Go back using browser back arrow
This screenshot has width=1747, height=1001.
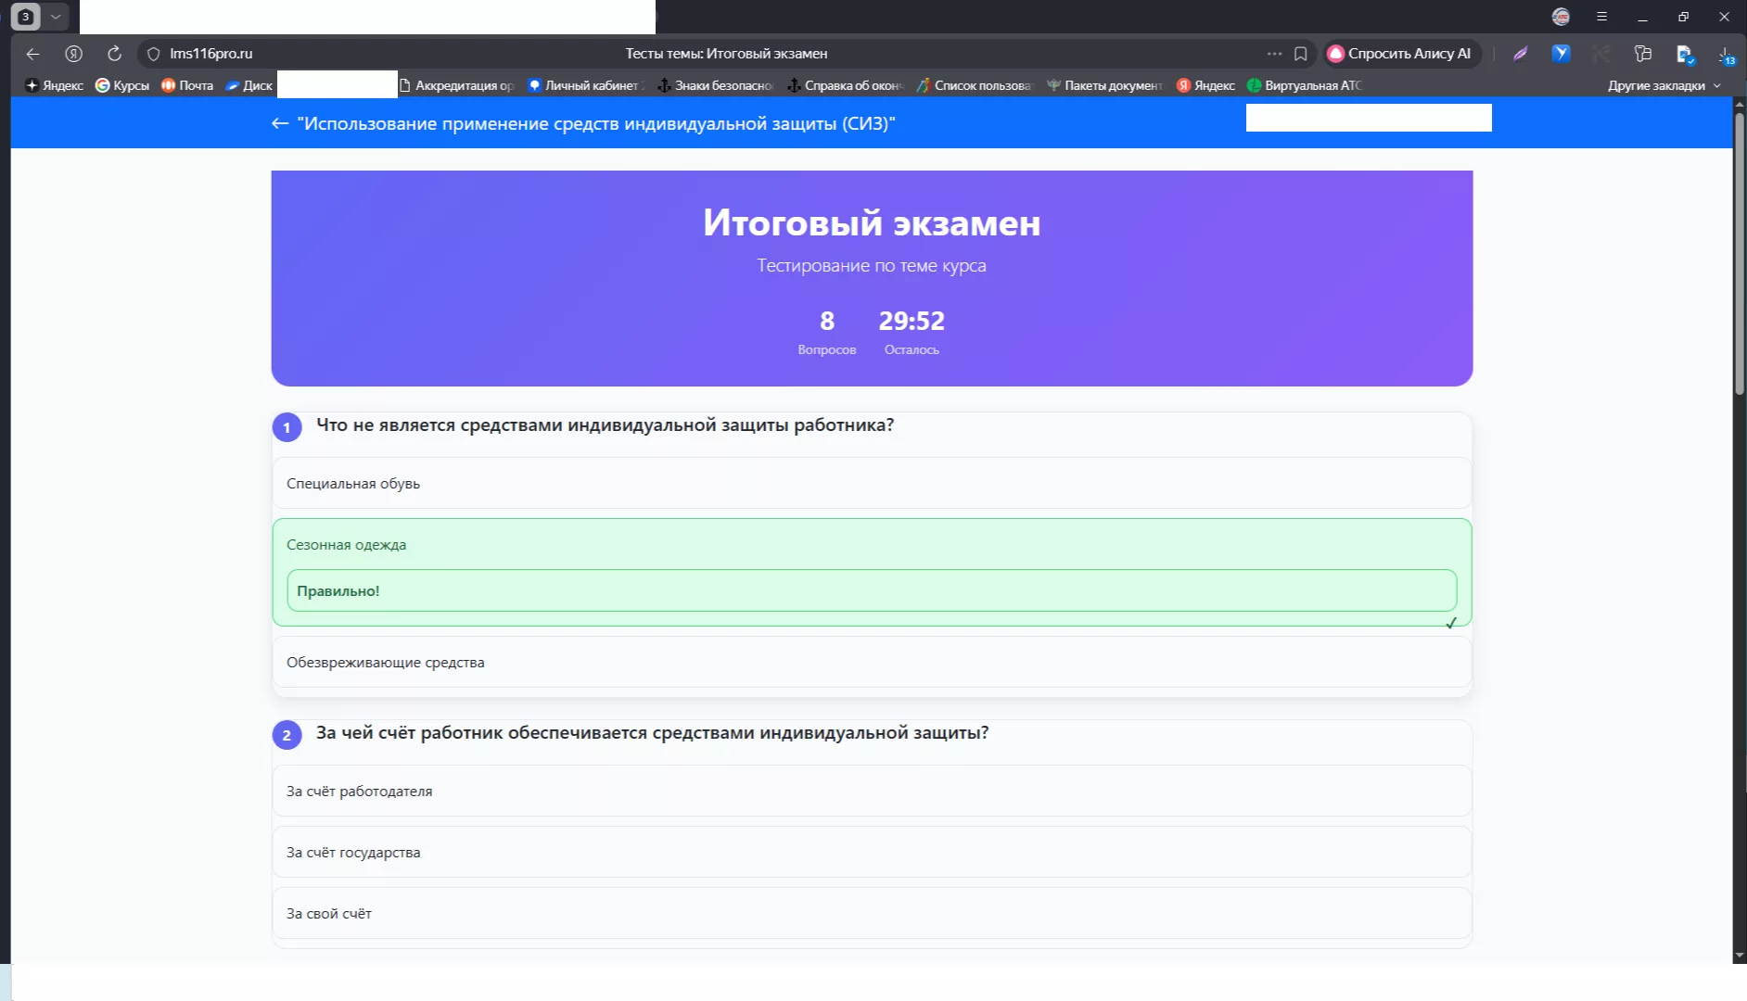pyautogui.click(x=33, y=54)
